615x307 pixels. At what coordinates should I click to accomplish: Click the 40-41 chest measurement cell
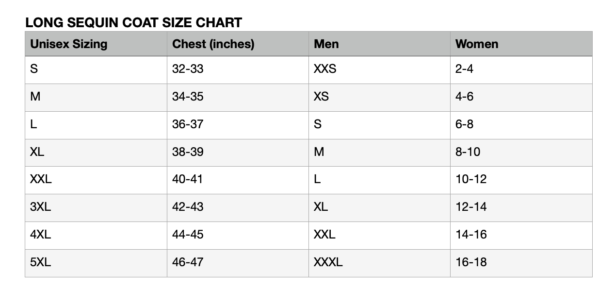pos(187,179)
